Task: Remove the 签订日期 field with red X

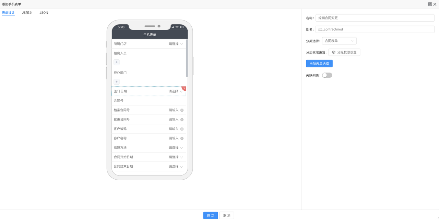Action: [x=184, y=89]
